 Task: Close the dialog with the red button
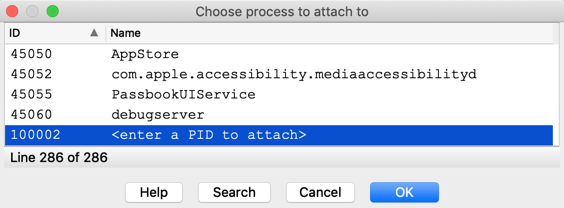click(x=12, y=11)
